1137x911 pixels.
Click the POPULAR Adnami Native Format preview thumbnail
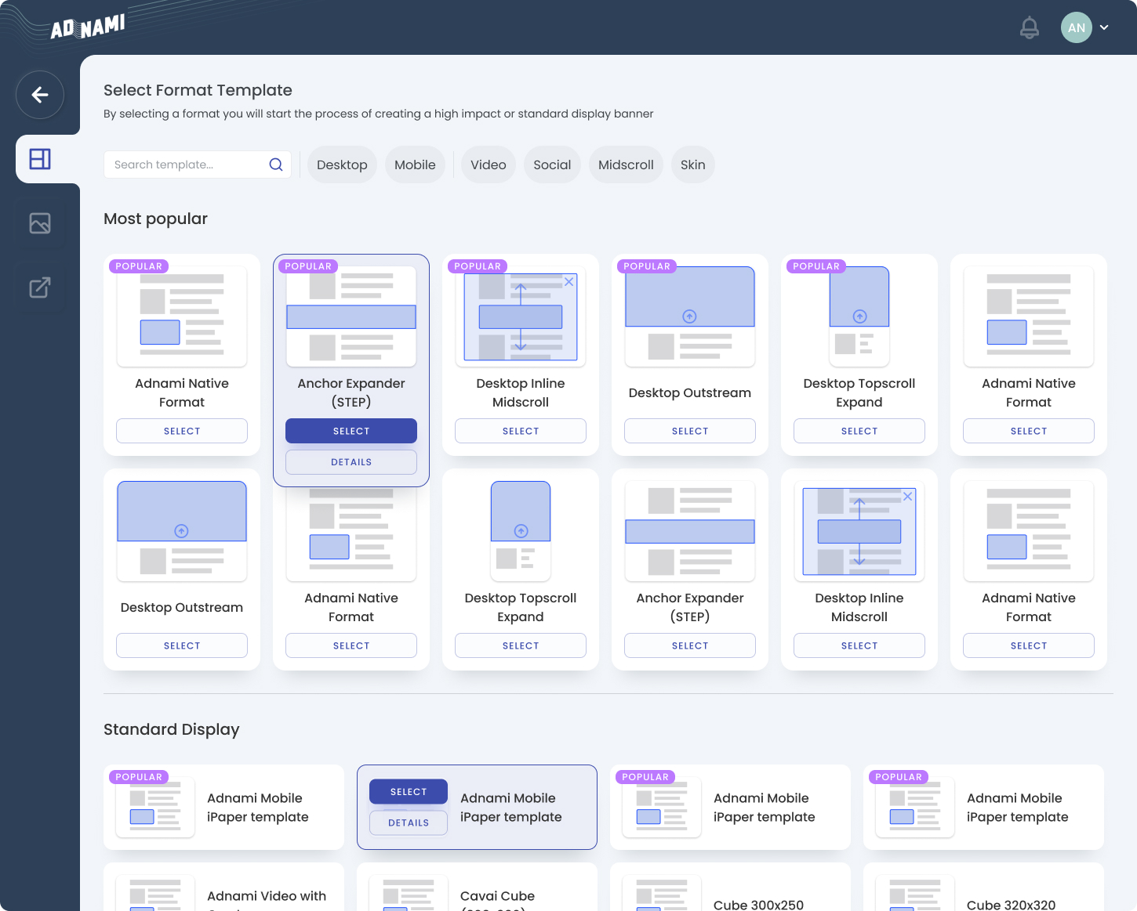tap(182, 316)
